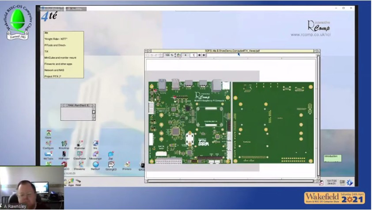The width and height of the screenshot is (372, 210).
Task: Click "Network and NAS" in yellow note
Action: pyautogui.click(x=54, y=70)
